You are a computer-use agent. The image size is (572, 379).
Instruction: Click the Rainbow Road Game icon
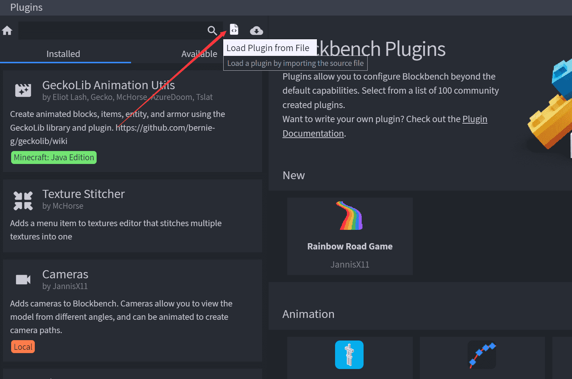coord(350,216)
